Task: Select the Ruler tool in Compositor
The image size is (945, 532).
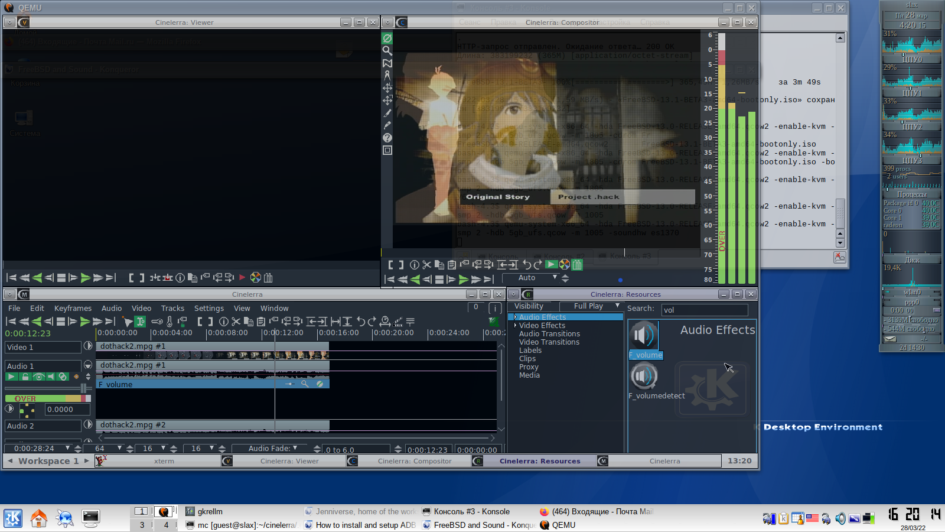Action: (387, 76)
